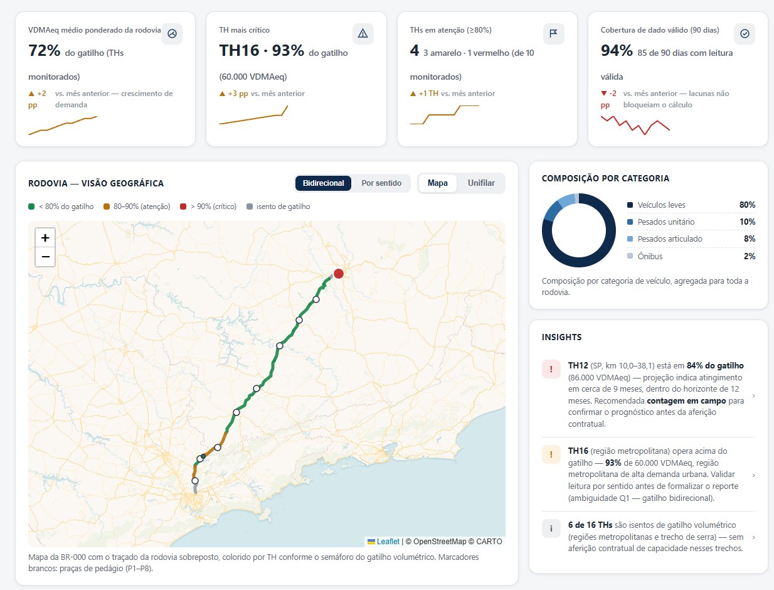This screenshot has height=590, width=774.
Task: Click the flag icon on THs em atenção card
Action: 553,34
